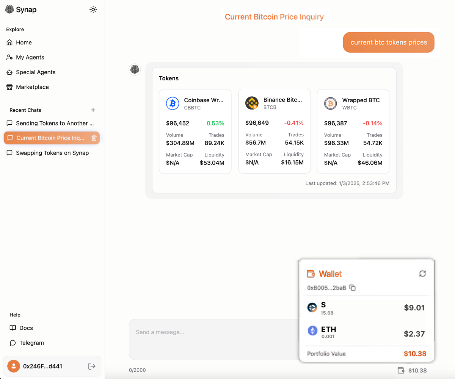Click chat bubble icon beside Sending Tokens
This screenshot has width=455, height=379.
click(9, 123)
